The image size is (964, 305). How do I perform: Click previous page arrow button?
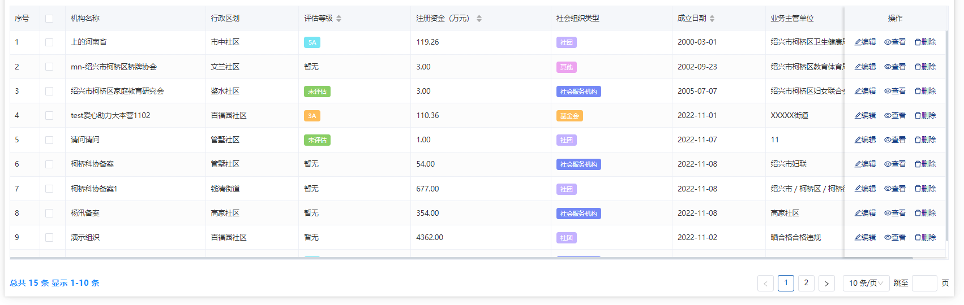tap(765, 284)
